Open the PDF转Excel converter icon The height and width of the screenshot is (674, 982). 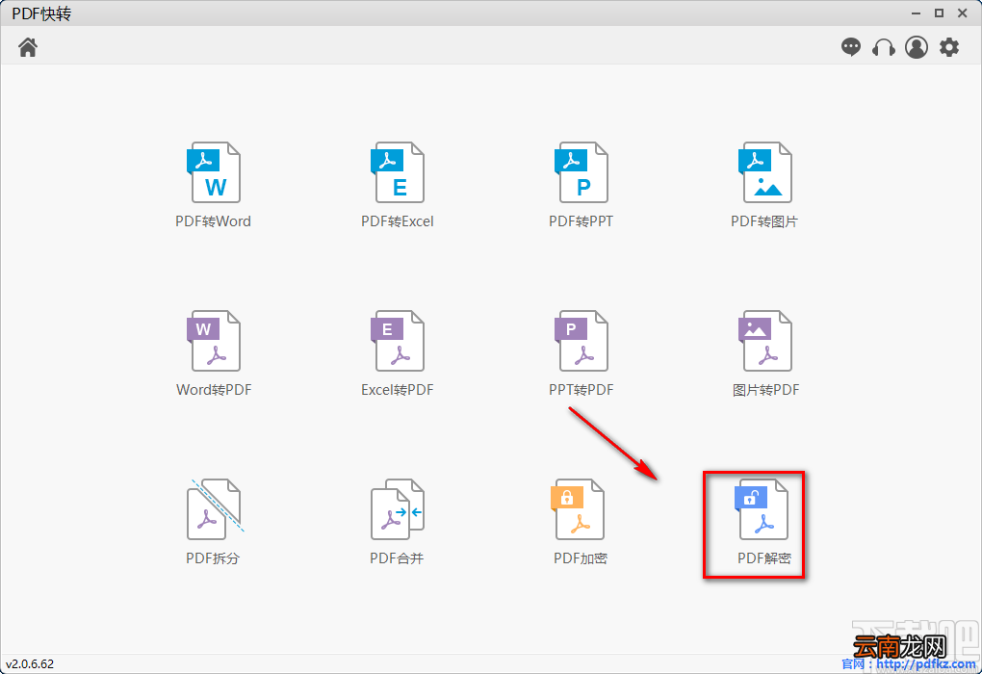(x=397, y=172)
